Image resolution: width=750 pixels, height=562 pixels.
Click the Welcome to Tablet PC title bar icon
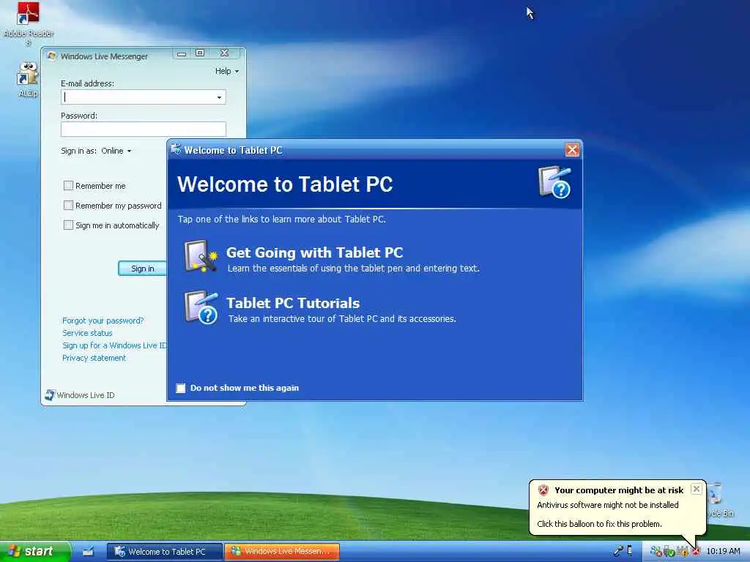tap(176, 149)
